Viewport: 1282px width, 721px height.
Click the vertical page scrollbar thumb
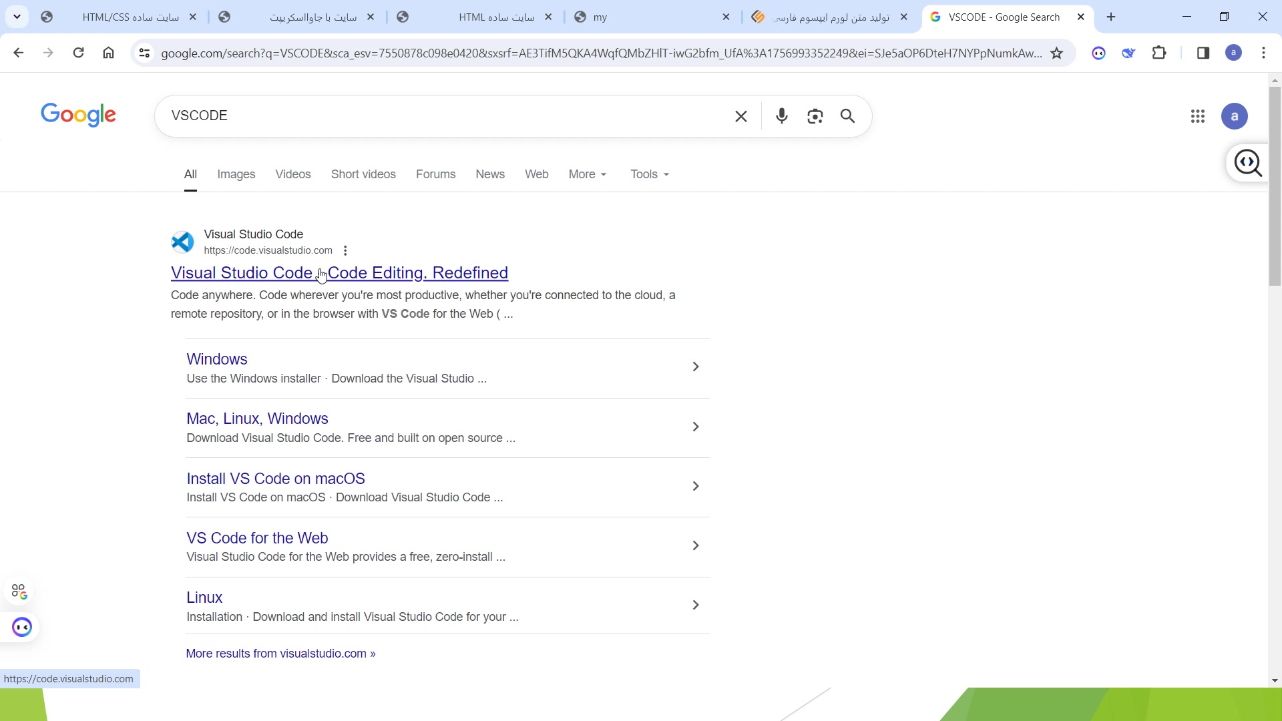coord(1275,187)
